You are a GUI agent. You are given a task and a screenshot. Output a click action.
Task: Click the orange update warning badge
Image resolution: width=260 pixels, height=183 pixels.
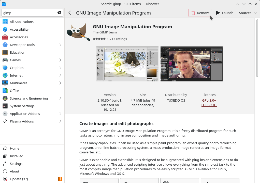(60, 179)
